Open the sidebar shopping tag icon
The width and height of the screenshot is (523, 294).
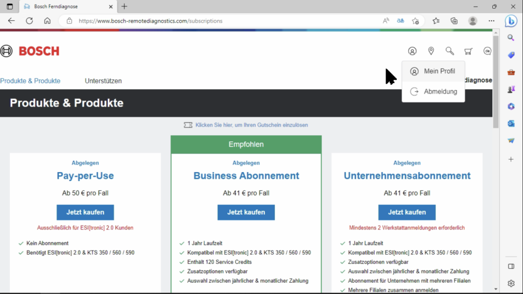[511, 55]
